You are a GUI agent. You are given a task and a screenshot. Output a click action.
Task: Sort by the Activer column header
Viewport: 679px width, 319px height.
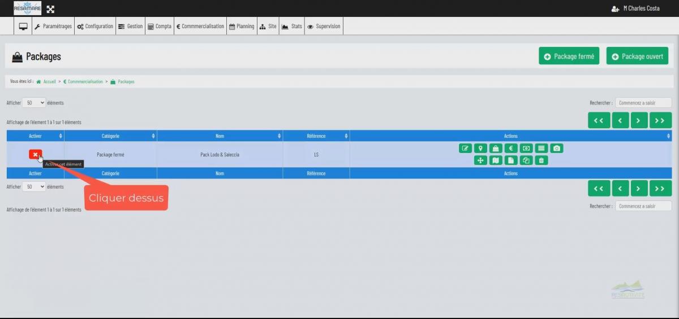click(35, 136)
